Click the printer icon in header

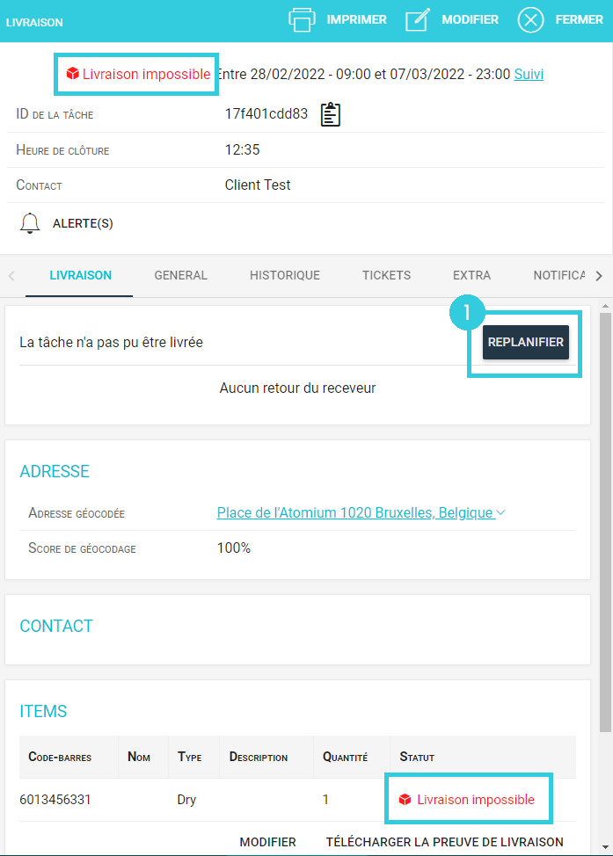click(x=302, y=20)
